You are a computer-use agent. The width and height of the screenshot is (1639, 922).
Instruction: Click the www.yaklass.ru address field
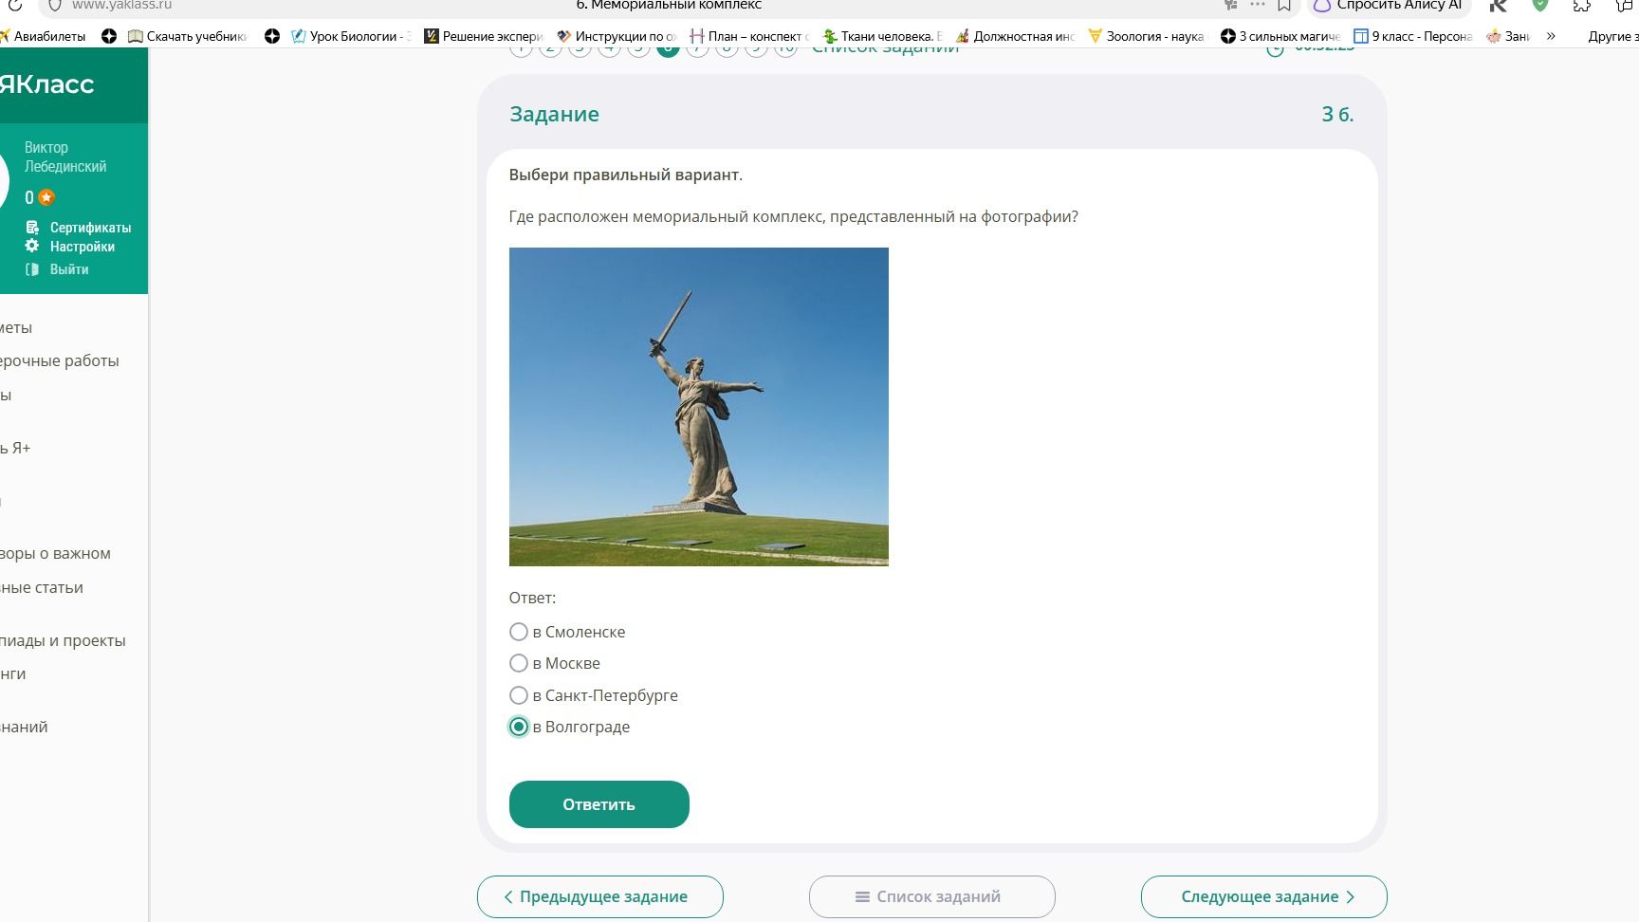click(x=121, y=6)
